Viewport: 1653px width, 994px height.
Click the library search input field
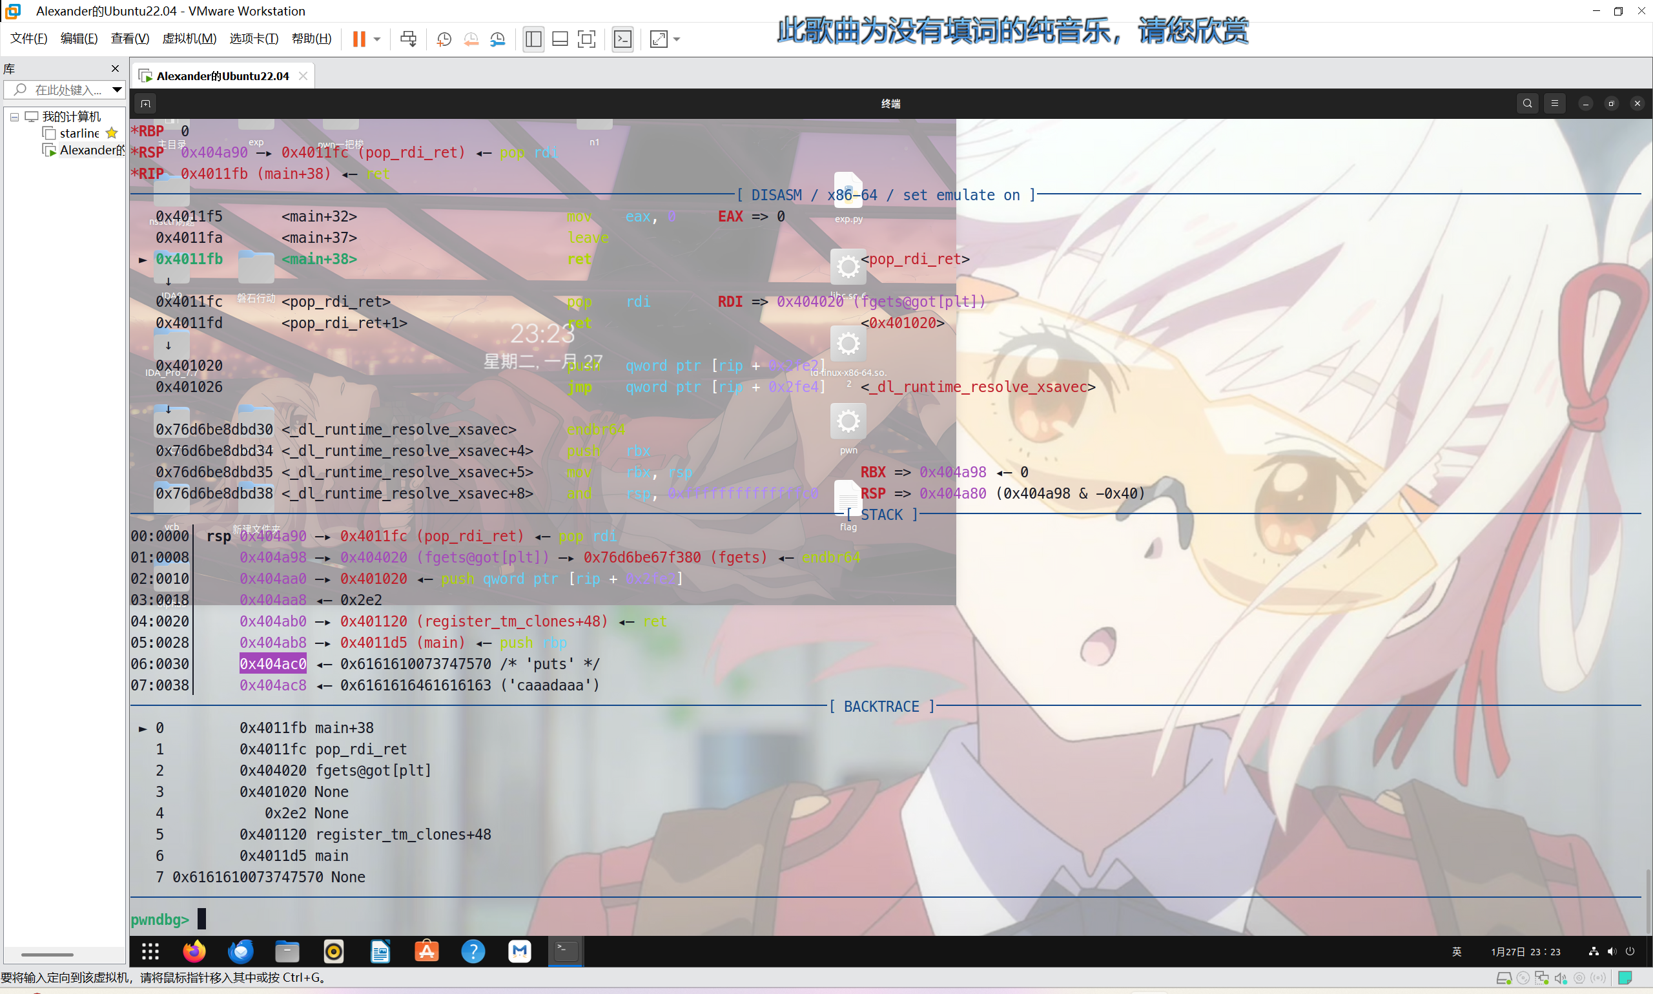67,89
